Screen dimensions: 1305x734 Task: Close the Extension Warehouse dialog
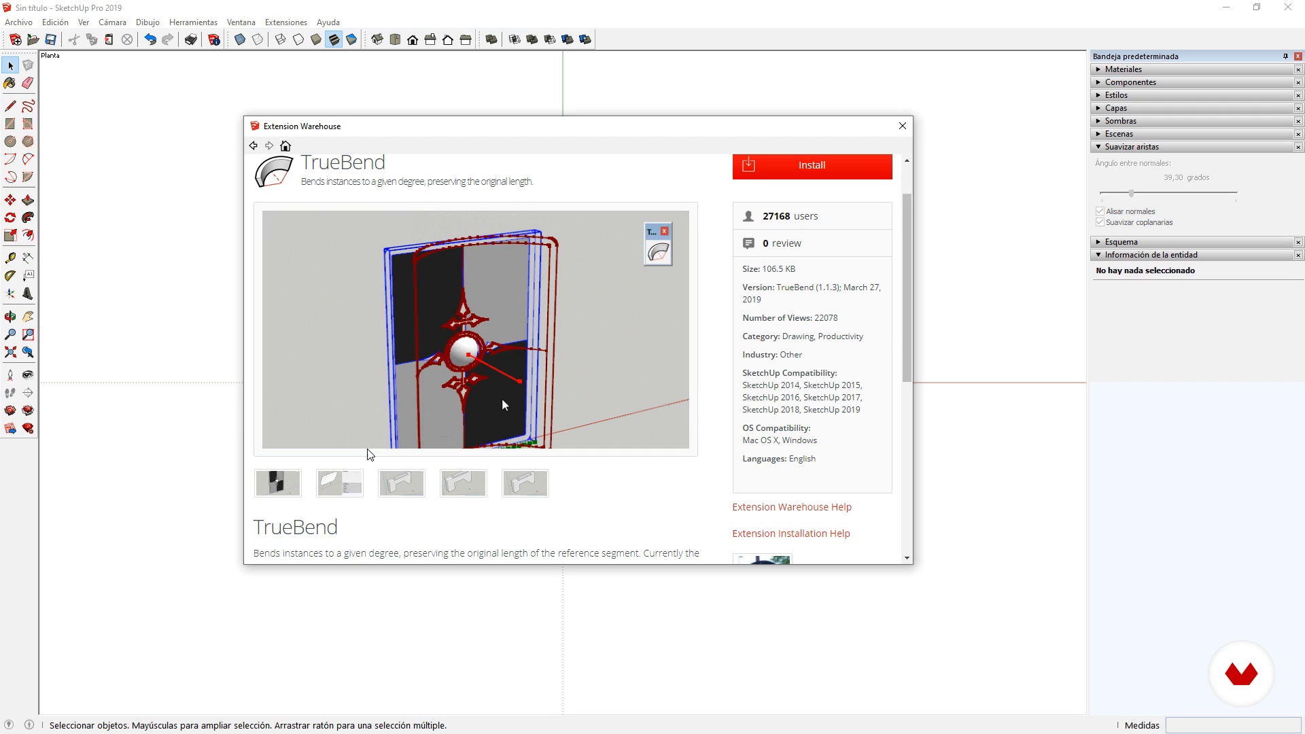[903, 126]
